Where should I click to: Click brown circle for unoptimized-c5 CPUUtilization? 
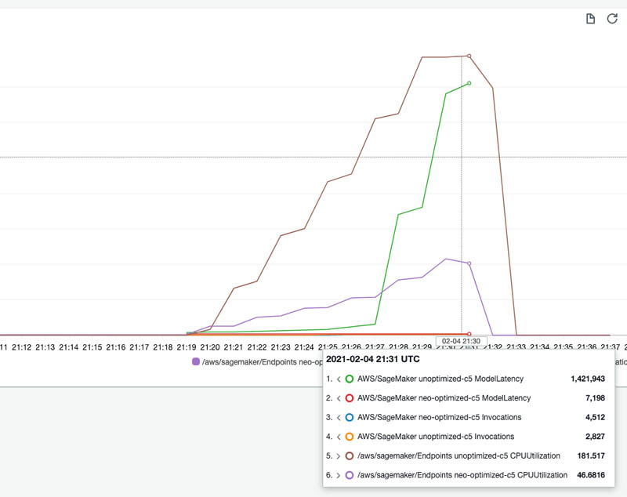tap(349, 455)
